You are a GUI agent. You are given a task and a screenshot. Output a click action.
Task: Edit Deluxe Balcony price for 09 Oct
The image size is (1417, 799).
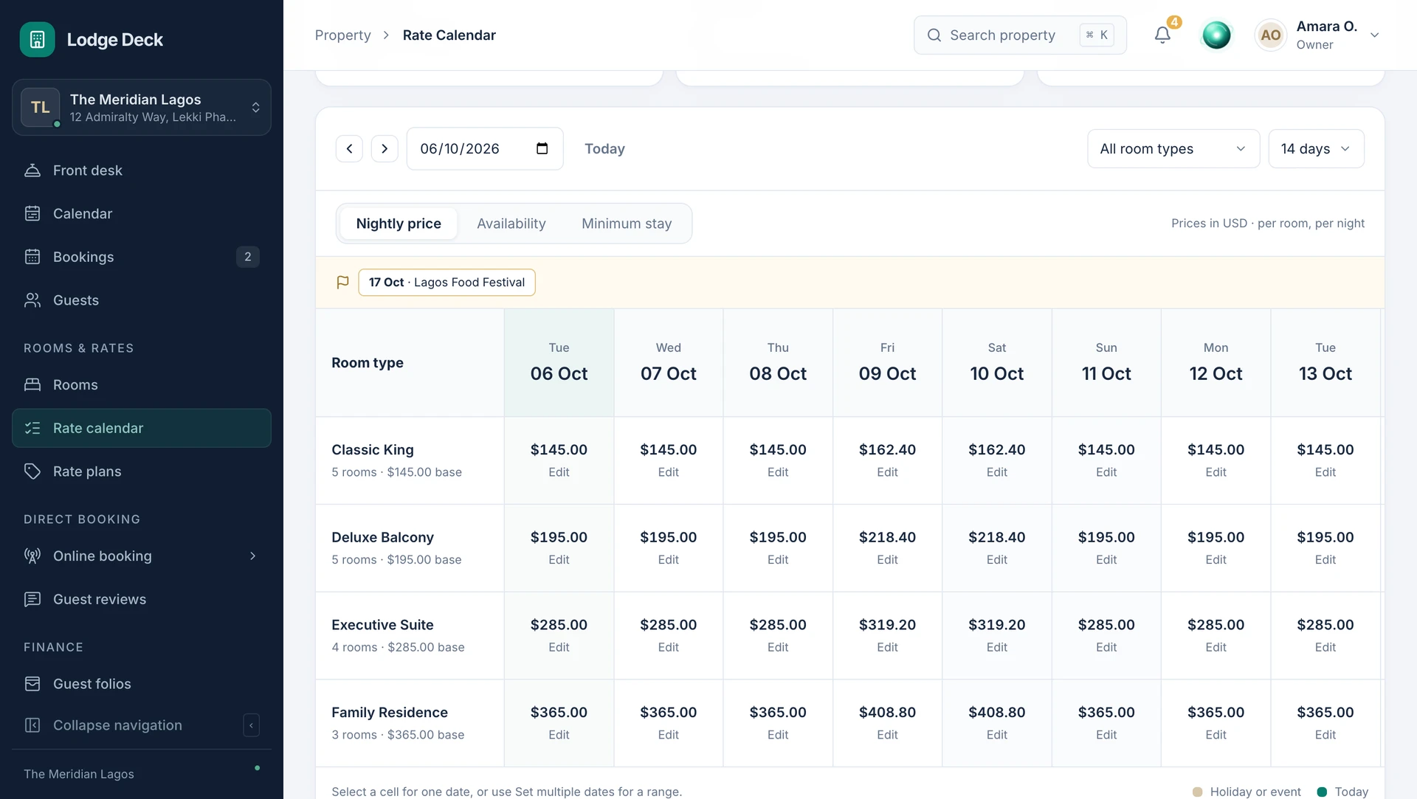[x=887, y=560]
